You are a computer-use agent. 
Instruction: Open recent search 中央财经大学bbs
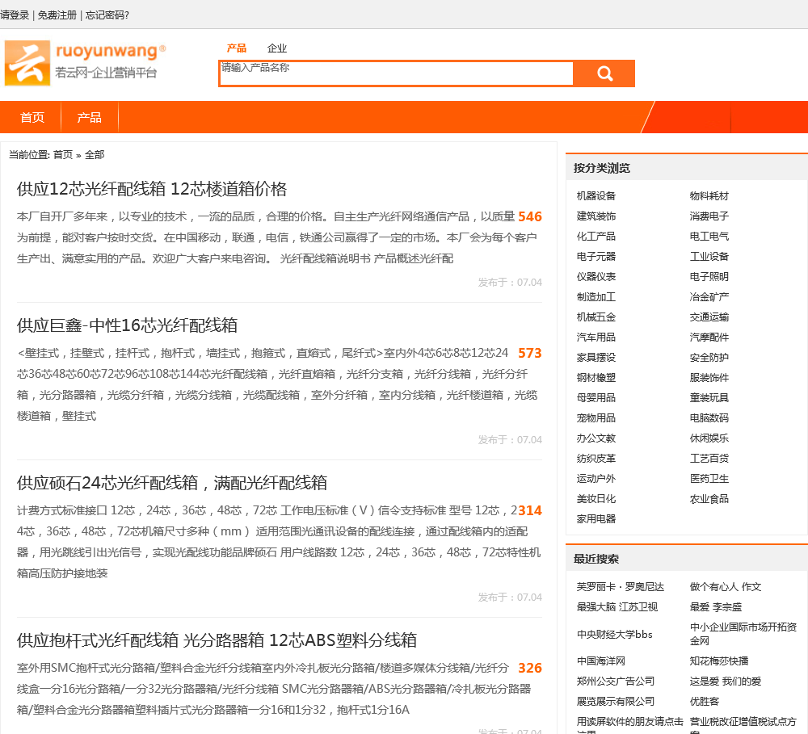[x=614, y=635]
